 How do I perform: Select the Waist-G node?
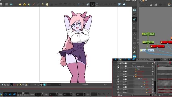pos(147,50)
